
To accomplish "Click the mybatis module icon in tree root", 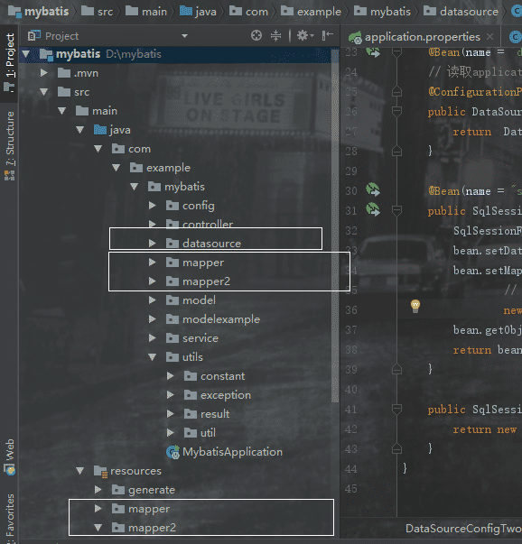I will click(46, 54).
